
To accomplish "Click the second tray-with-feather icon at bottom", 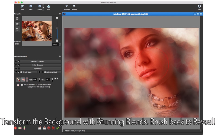I will tap(44, 128).
